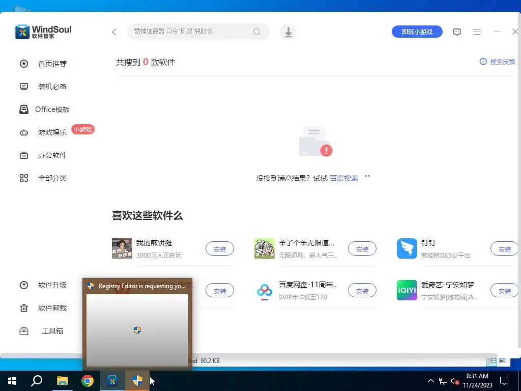Click the muted volume tray icon

(x=455, y=381)
